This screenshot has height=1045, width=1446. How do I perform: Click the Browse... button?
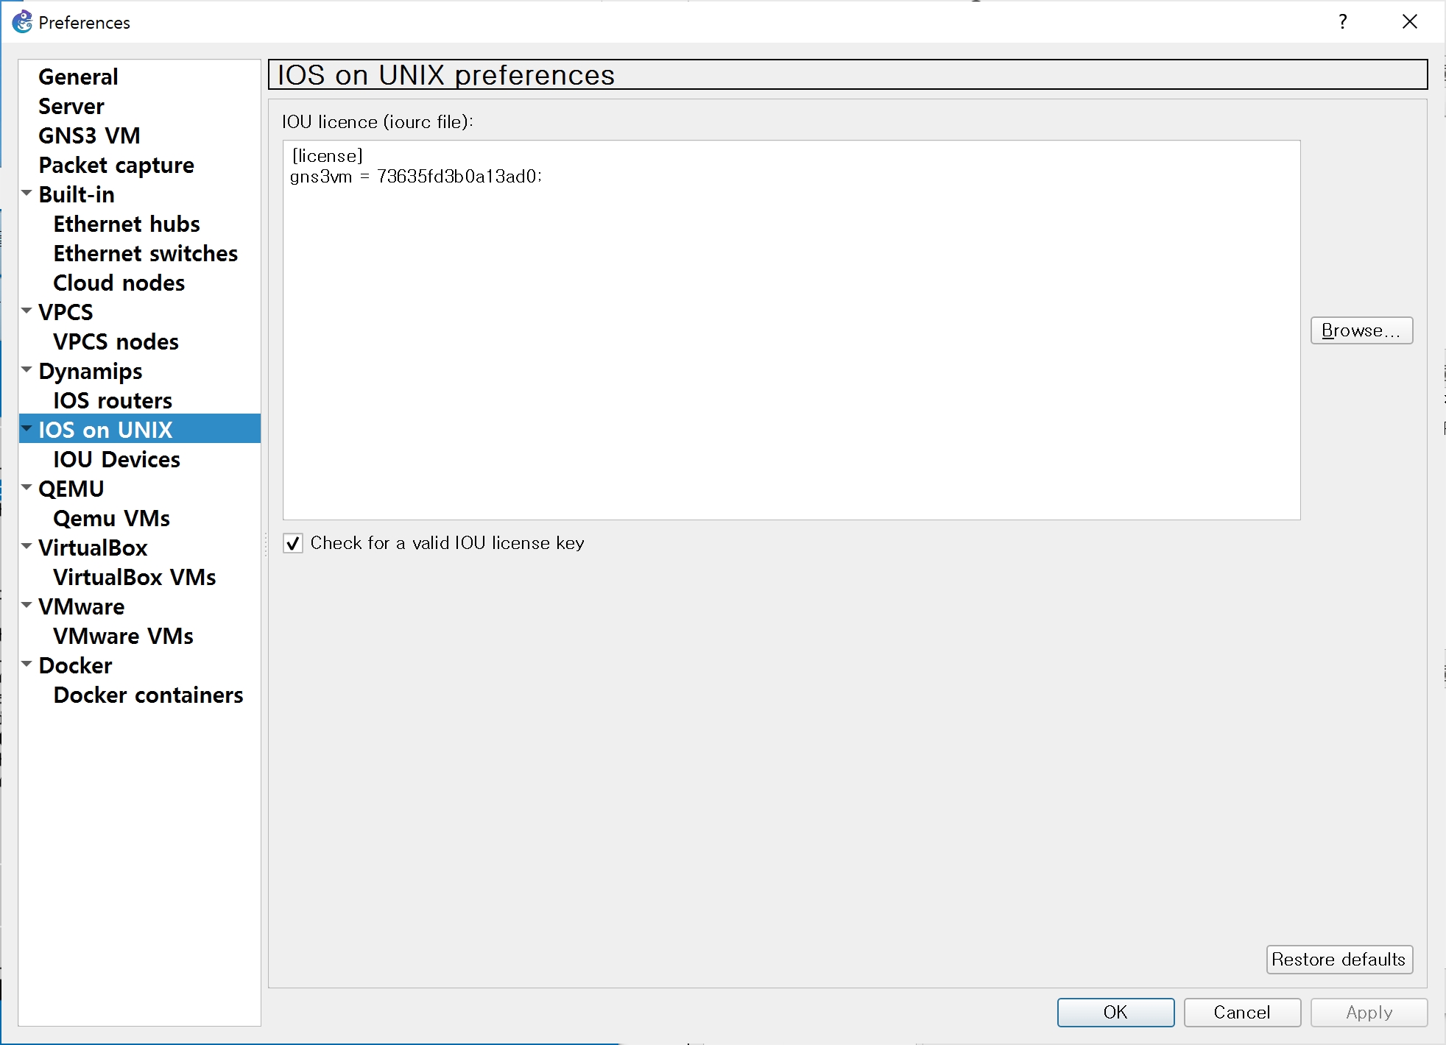click(x=1361, y=330)
